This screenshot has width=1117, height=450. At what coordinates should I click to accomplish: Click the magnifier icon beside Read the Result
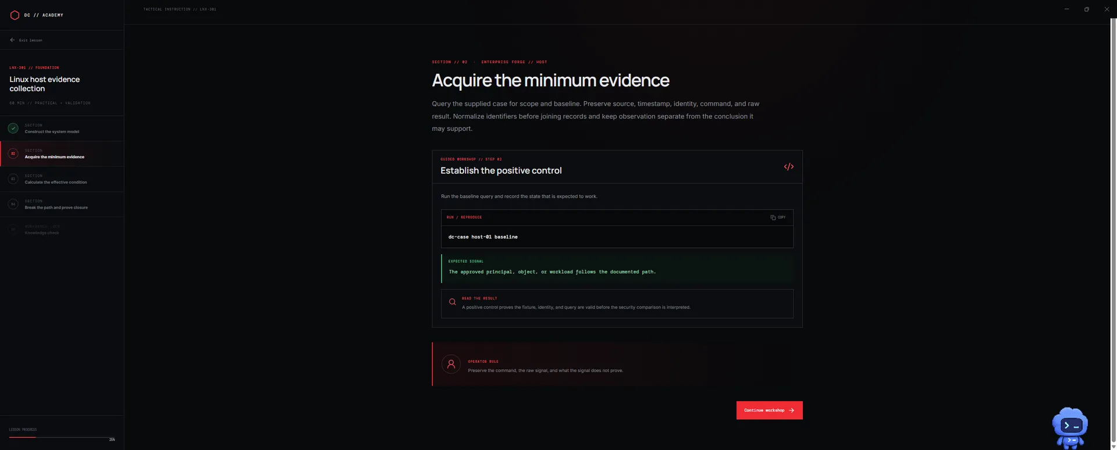pos(452,302)
